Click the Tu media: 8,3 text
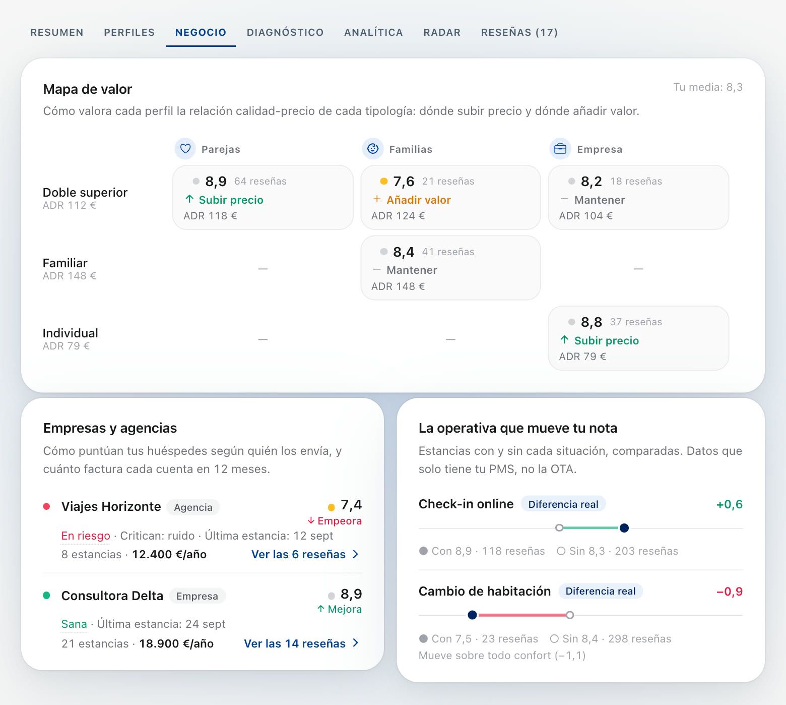This screenshot has height=705, width=786. click(708, 87)
